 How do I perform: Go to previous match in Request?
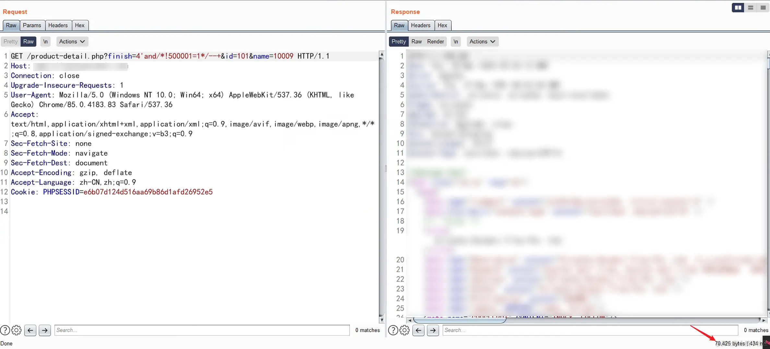tap(30, 330)
